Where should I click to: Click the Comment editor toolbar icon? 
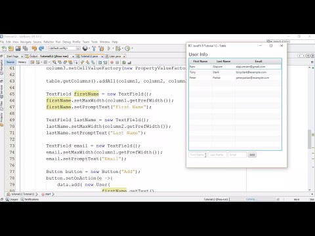click(124, 62)
